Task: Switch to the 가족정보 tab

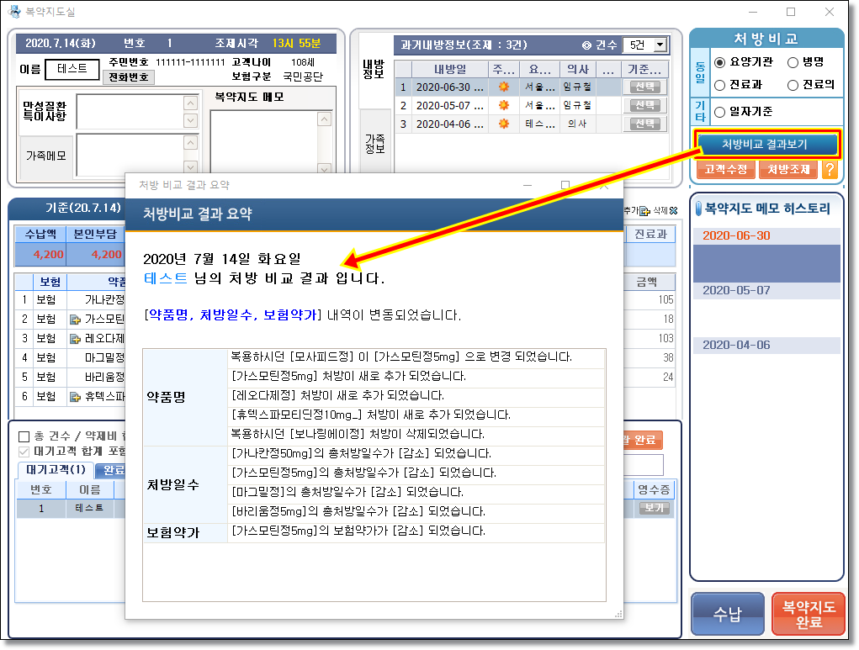Action: coord(374,143)
